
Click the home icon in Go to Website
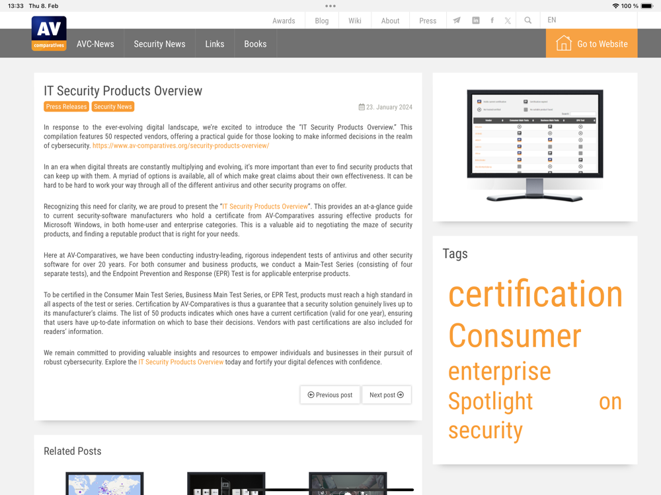coord(564,43)
